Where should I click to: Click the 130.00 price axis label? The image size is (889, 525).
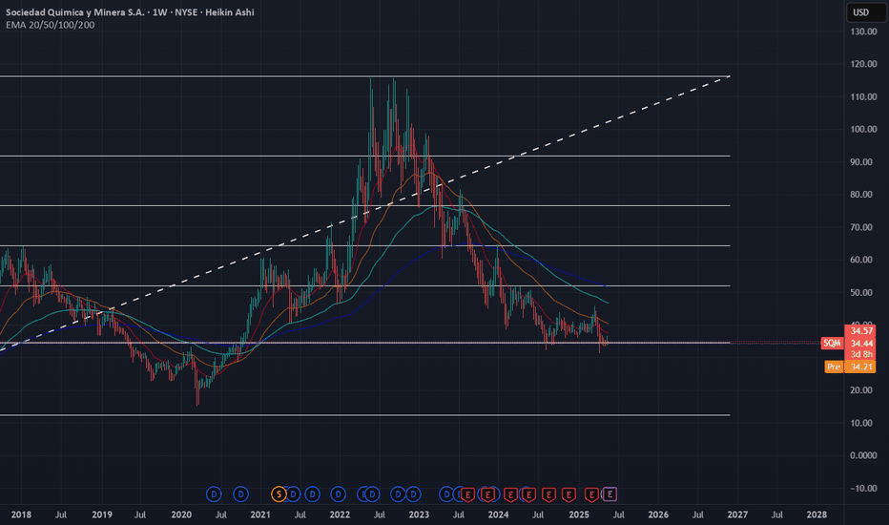[863, 31]
